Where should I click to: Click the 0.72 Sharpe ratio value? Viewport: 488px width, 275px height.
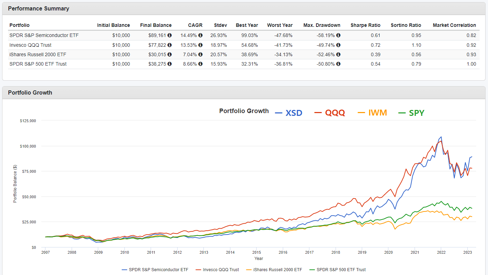click(x=376, y=45)
